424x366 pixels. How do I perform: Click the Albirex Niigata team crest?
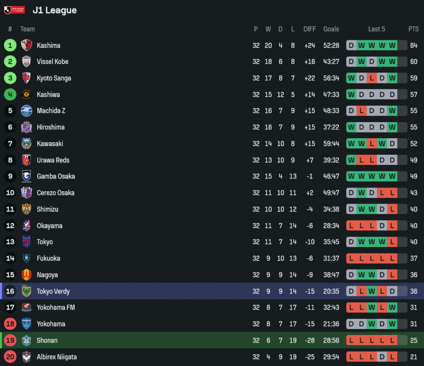(x=26, y=357)
